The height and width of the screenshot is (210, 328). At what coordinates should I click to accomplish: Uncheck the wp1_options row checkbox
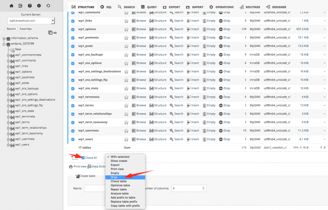[x=73, y=30]
